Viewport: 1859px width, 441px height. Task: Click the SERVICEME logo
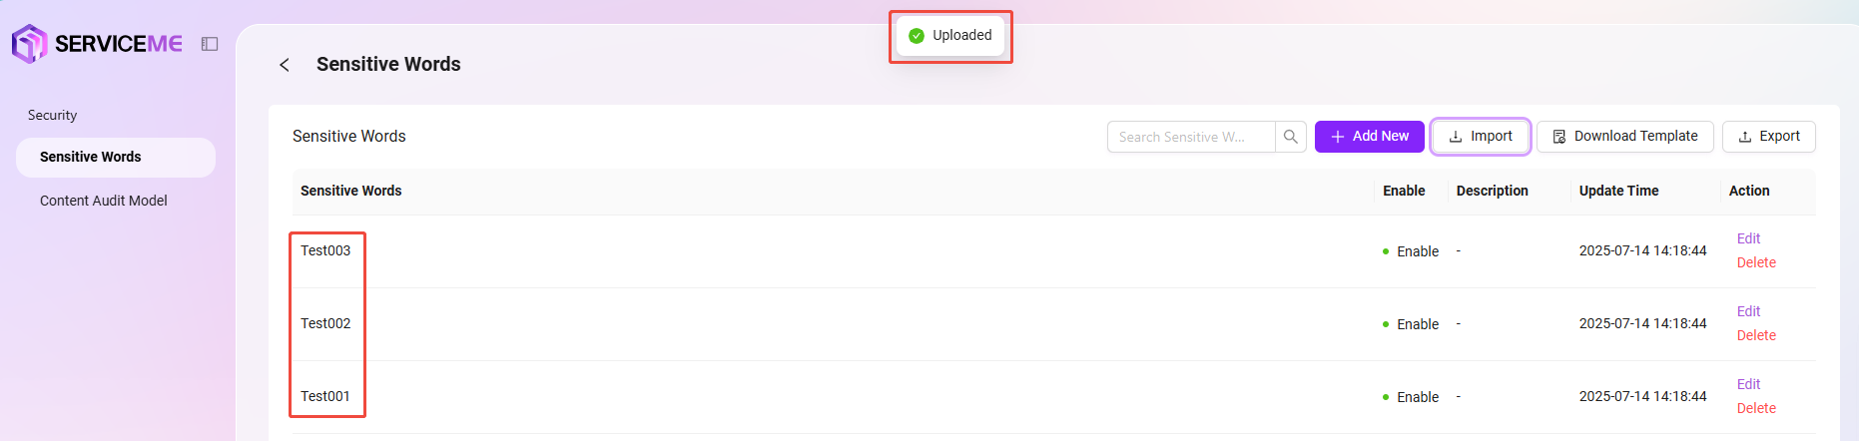point(97,44)
